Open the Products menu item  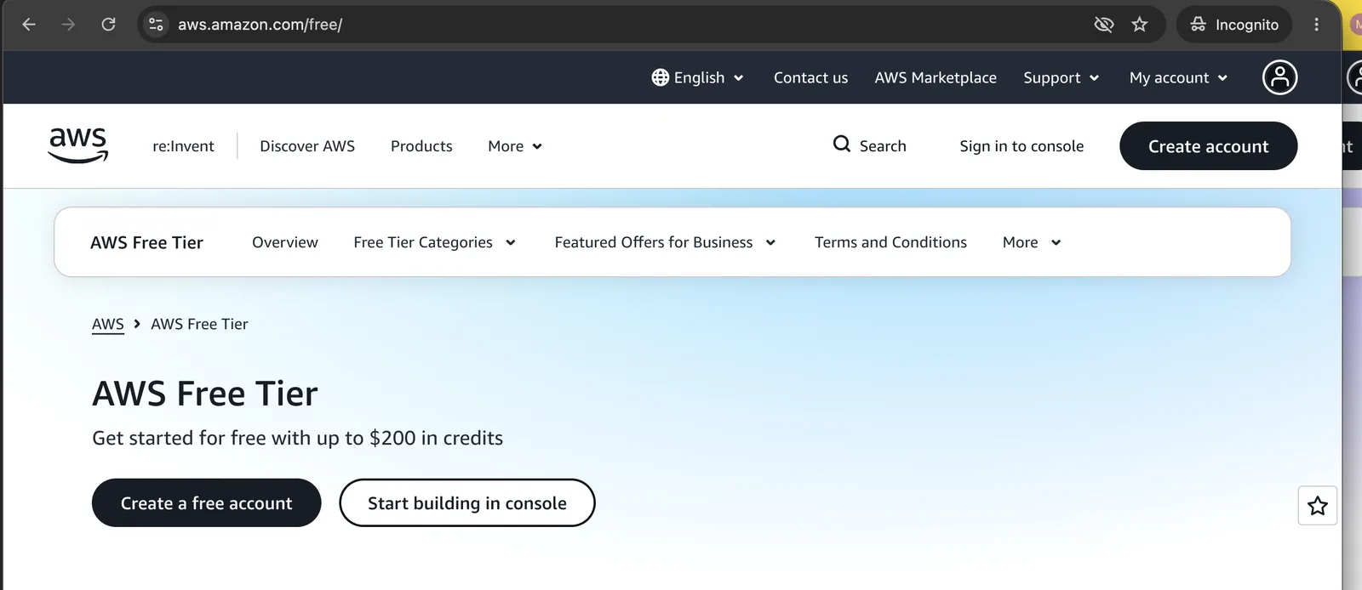421,146
